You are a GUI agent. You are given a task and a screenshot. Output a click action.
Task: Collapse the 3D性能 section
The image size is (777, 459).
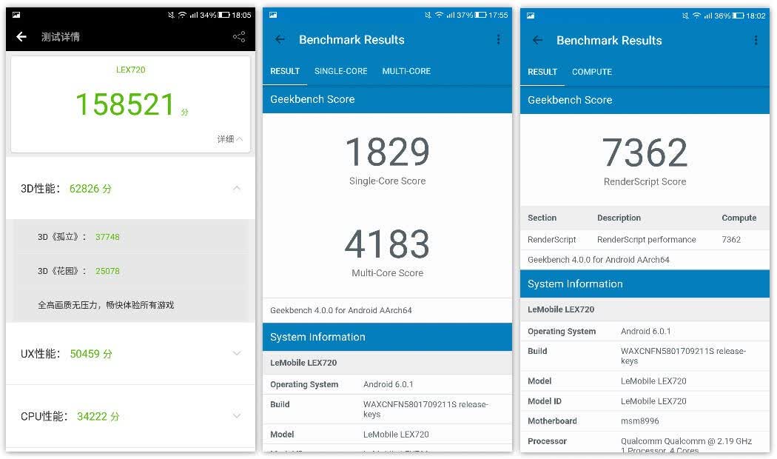coord(237,188)
